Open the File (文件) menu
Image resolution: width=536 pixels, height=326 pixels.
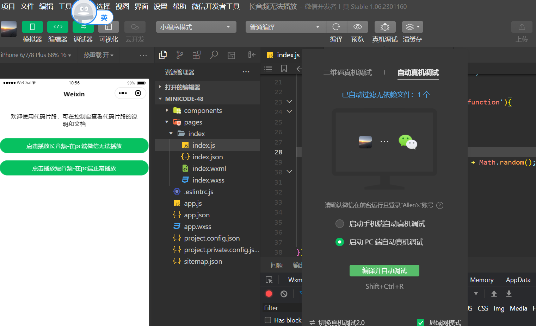pyautogui.click(x=27, y=6)
